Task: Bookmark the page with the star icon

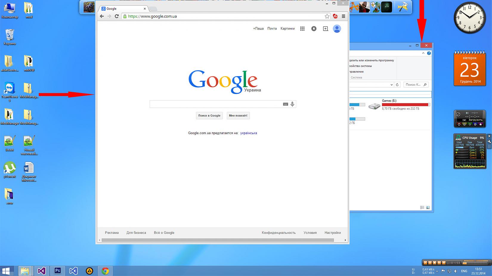Action: pos(327,16)
